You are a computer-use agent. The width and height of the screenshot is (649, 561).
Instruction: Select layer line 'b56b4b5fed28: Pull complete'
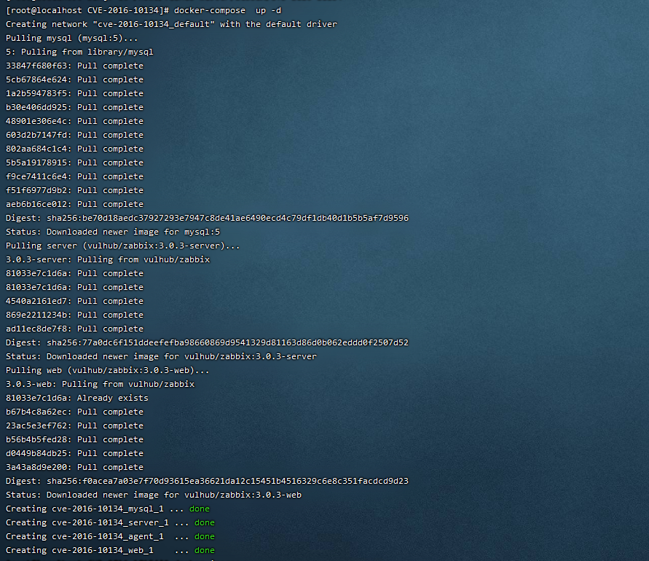(x=74, y=439)
